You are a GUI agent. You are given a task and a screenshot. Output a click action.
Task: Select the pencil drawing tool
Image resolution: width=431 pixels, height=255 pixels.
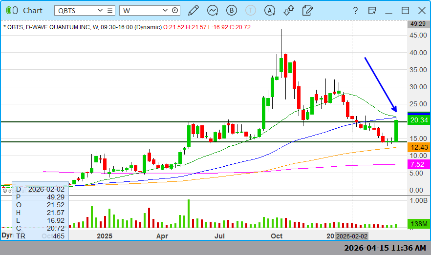pyautogui.click(x=194, y=10)
